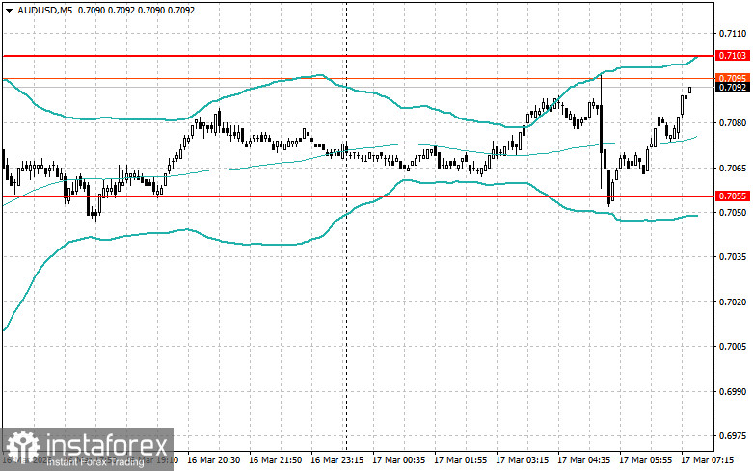Click the 17 Mar 03:15 time label
This screenshot has width=753, height=471.
pyautogui.click(x=523, y=460)
